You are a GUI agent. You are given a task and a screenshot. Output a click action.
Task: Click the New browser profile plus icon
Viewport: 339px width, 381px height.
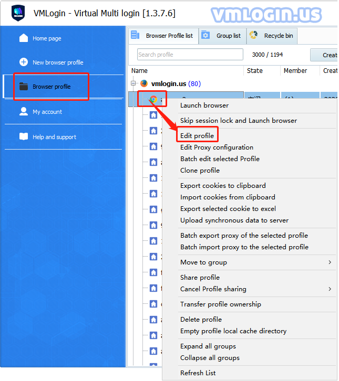pyautogui.click(x=24, y=62)
